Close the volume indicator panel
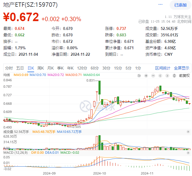 click(x=188, y=132)
